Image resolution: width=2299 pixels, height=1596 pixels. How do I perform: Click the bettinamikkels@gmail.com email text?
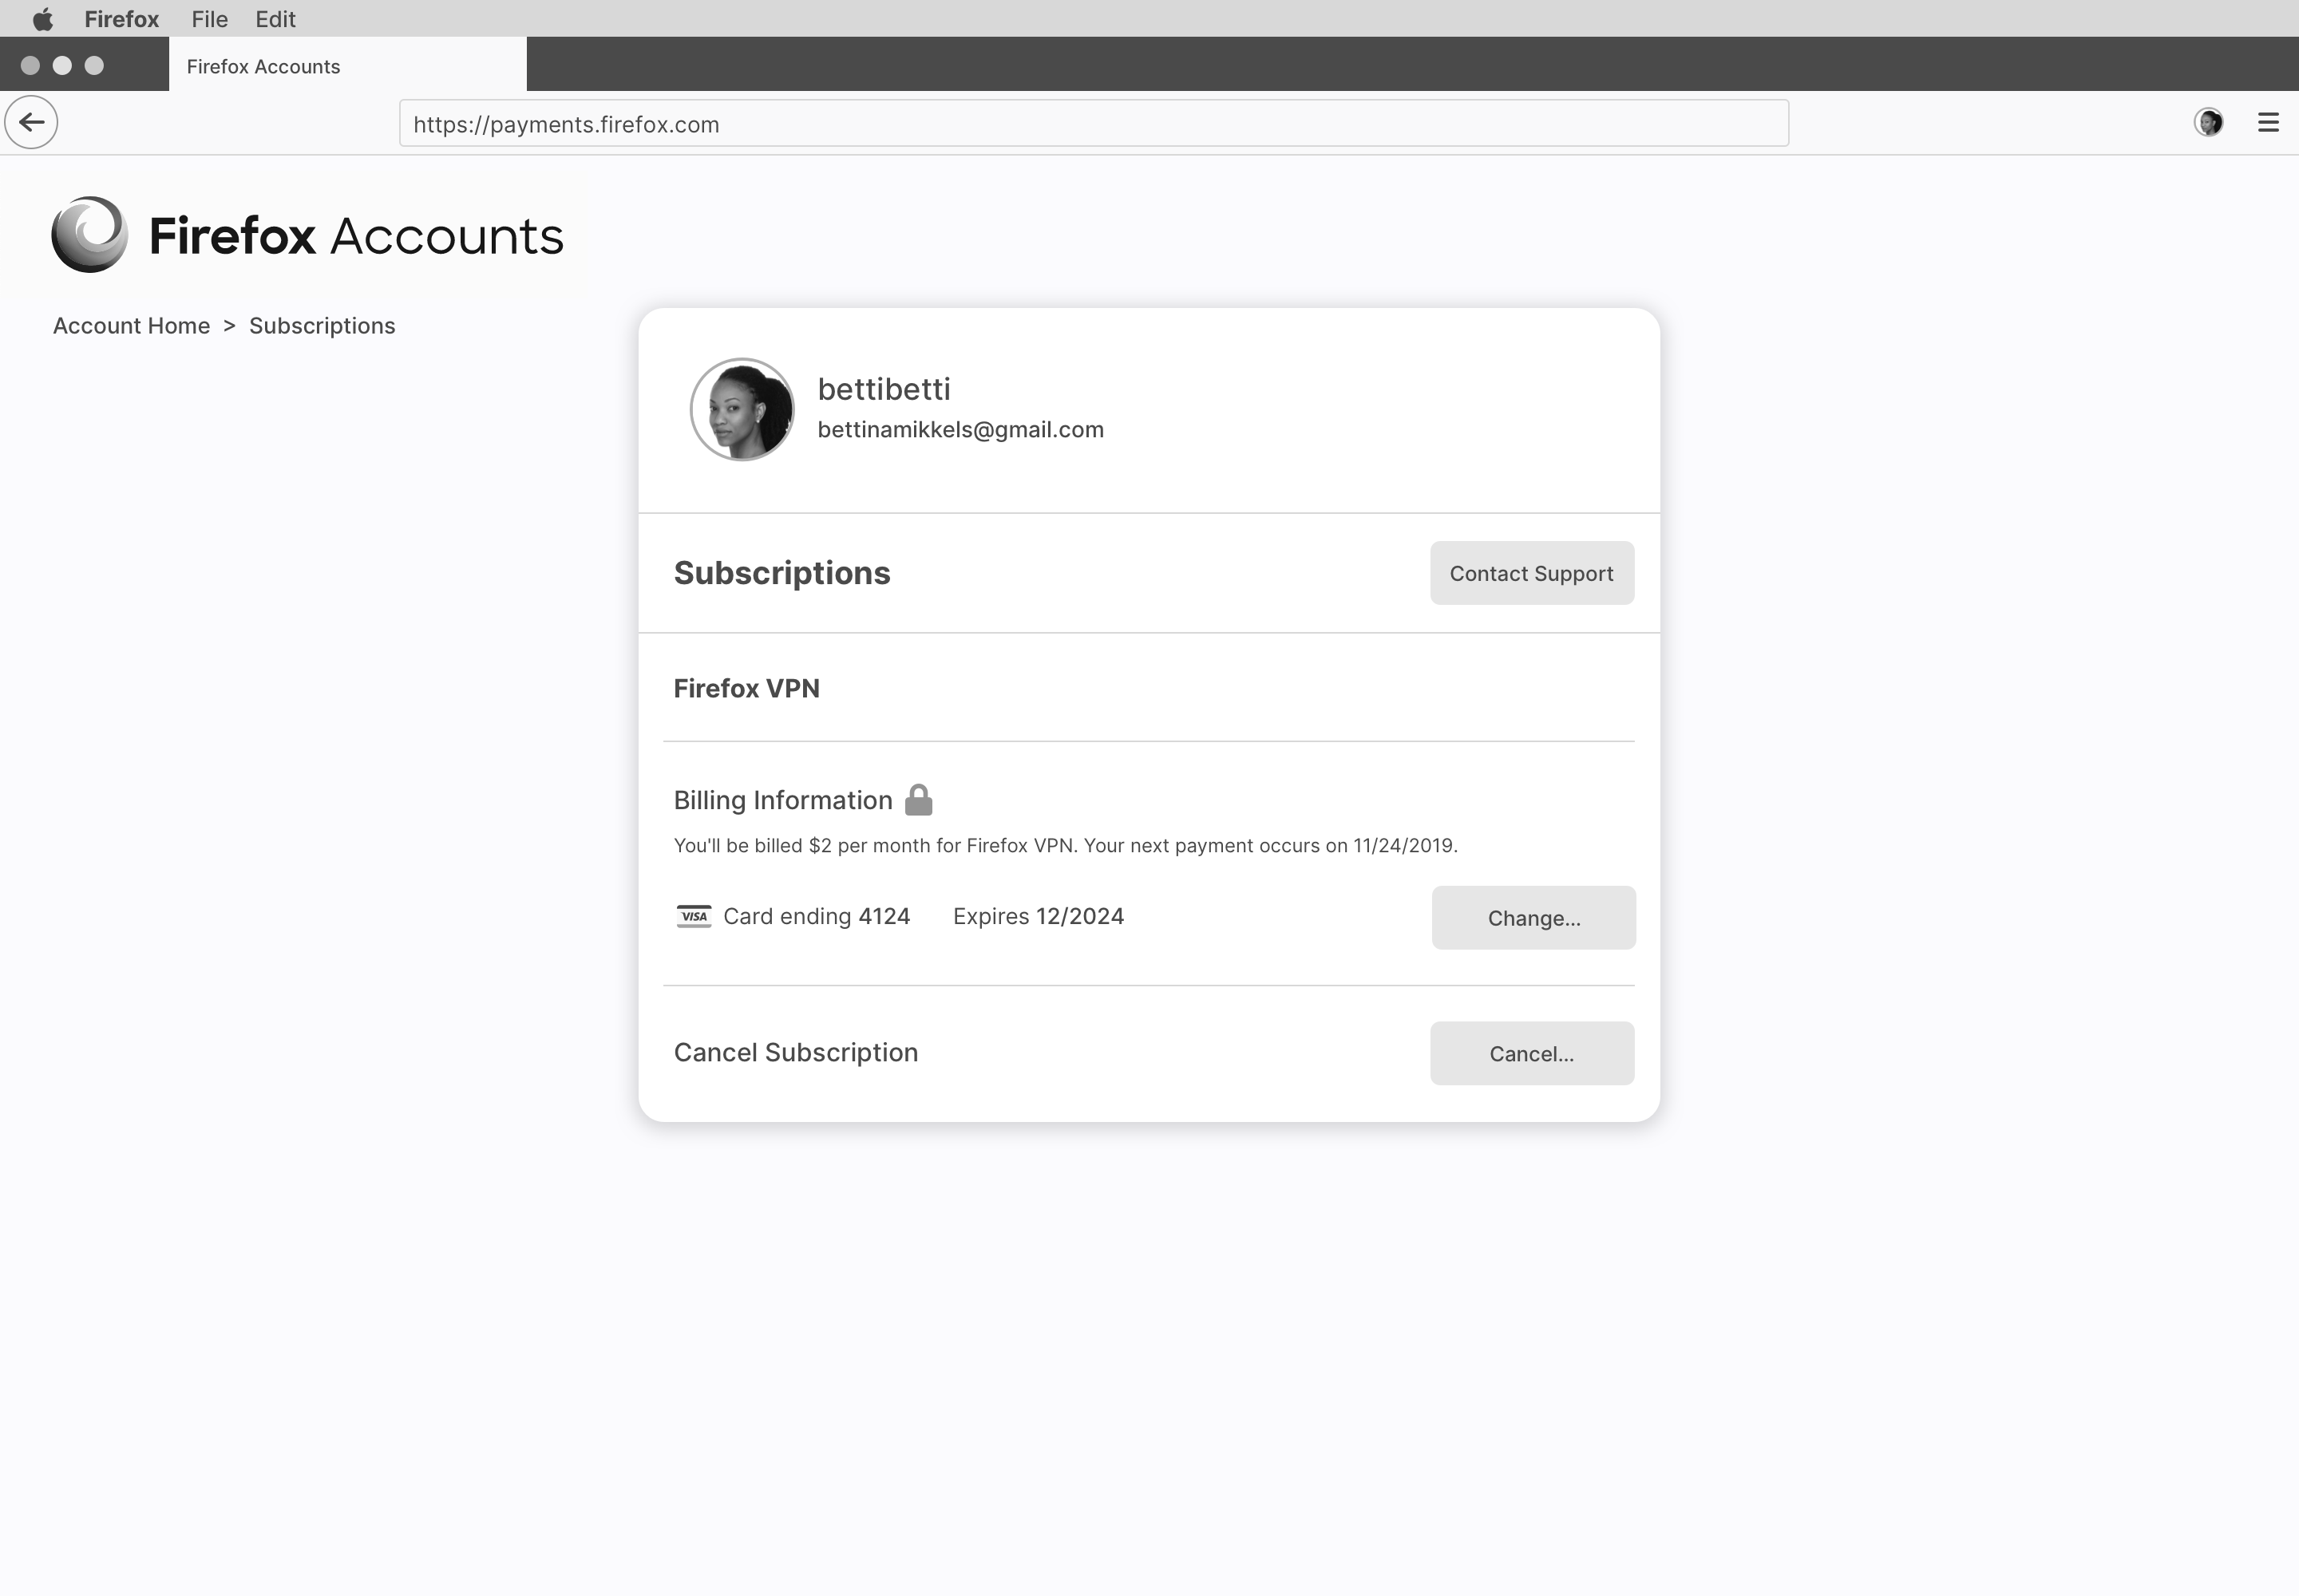(960, 430)
